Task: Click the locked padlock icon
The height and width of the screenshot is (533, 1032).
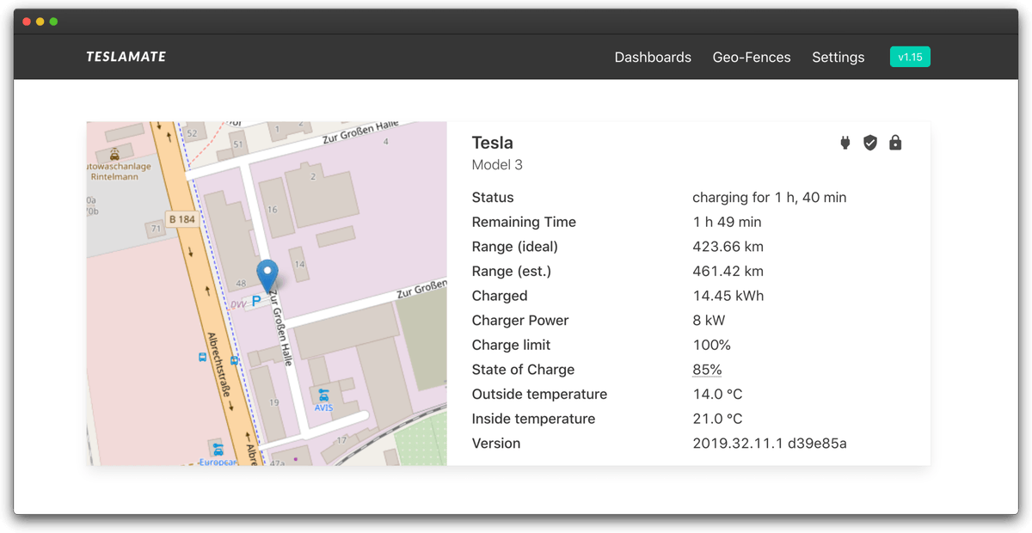Action: click(895, 143)
